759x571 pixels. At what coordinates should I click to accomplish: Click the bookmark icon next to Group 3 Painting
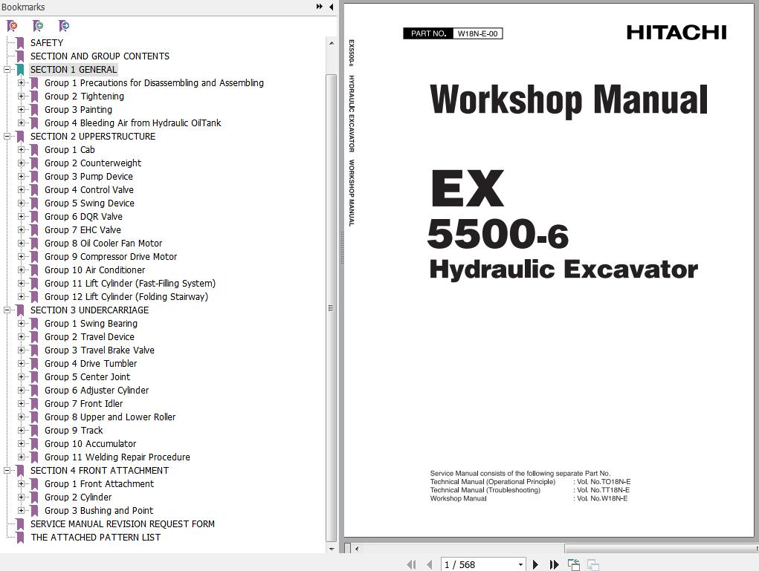point(34,110)
